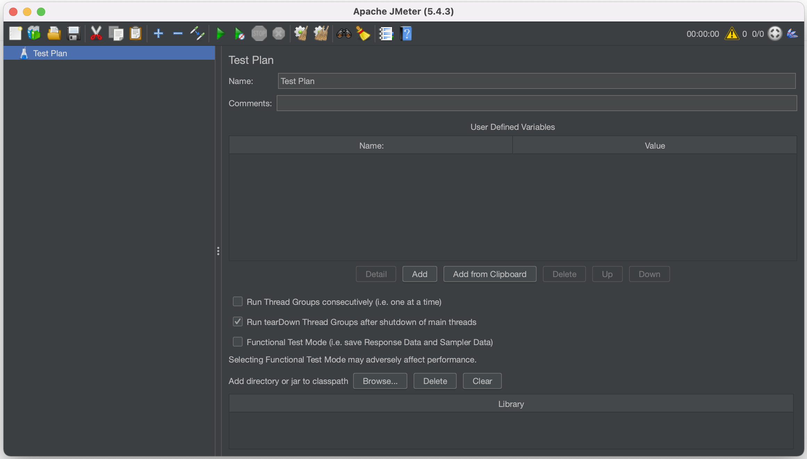Click the panel splitter handle dots
Screen dimensions: 807x459
(218, 251)
